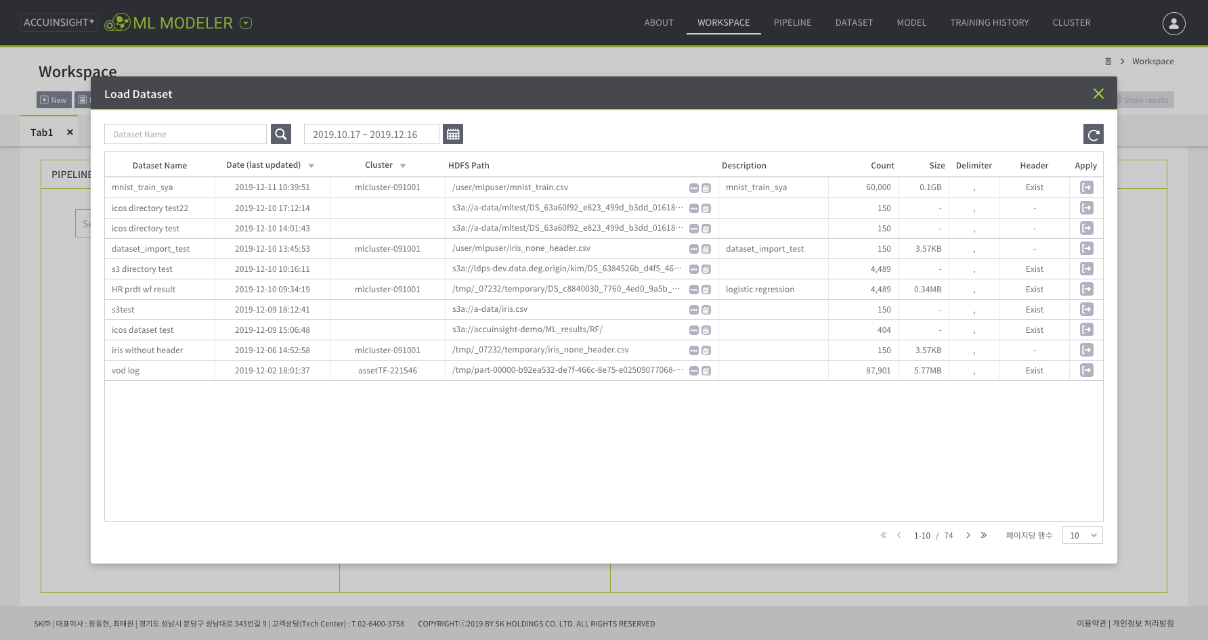1208x640 pixels.
Task: Open rows-per-page dropdown showing 10
Action: pyautogui.click(x=1083, y=535)
